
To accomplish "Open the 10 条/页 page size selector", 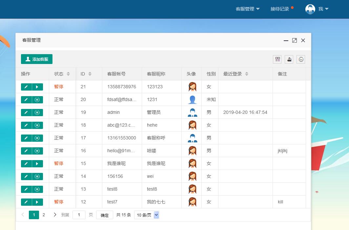I will [x=147, y=215].
